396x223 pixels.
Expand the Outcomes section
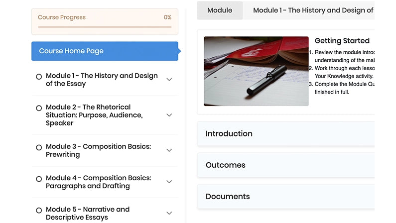click(286, 165)
